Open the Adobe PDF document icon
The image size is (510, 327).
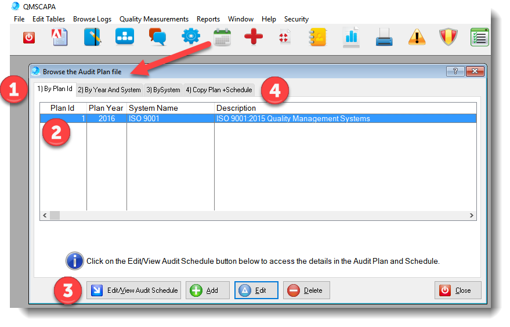[60, 38]
